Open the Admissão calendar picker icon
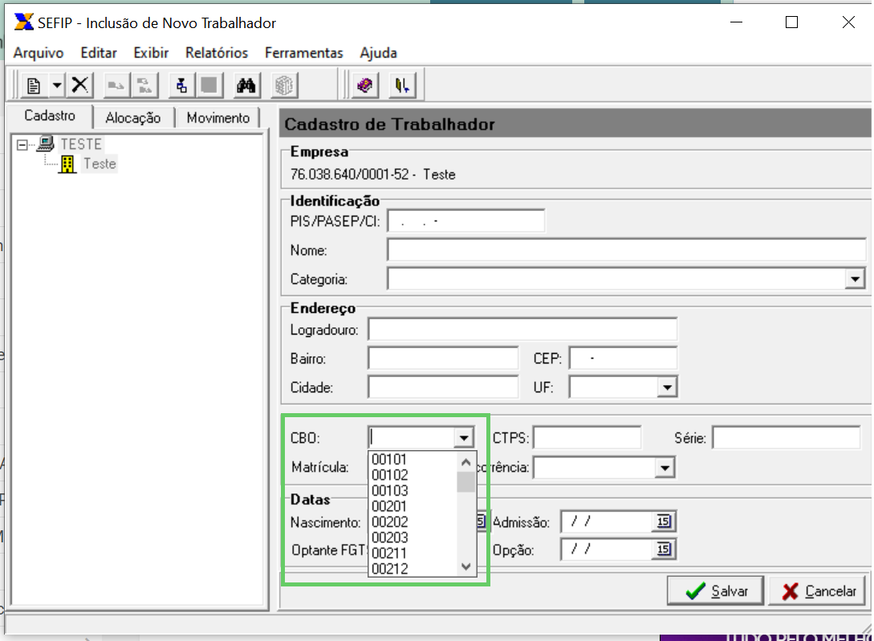The width and height of the screenshot is (874, 641). point(663,521)
